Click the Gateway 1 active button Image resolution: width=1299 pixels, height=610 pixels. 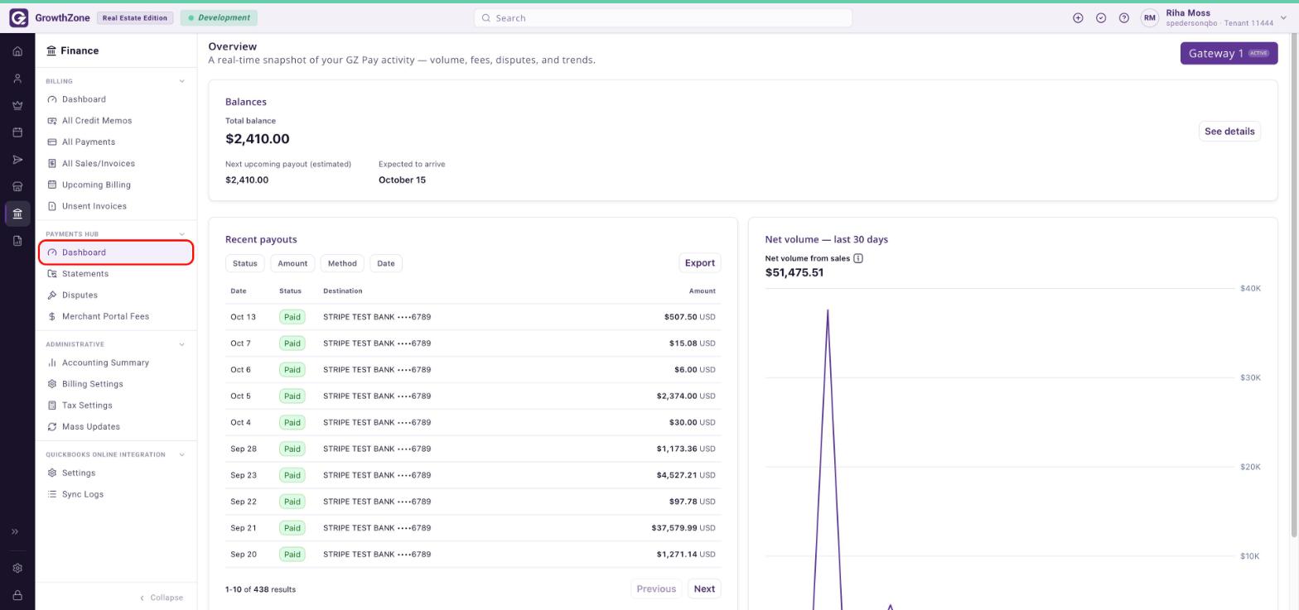(x=1229, y=53)
